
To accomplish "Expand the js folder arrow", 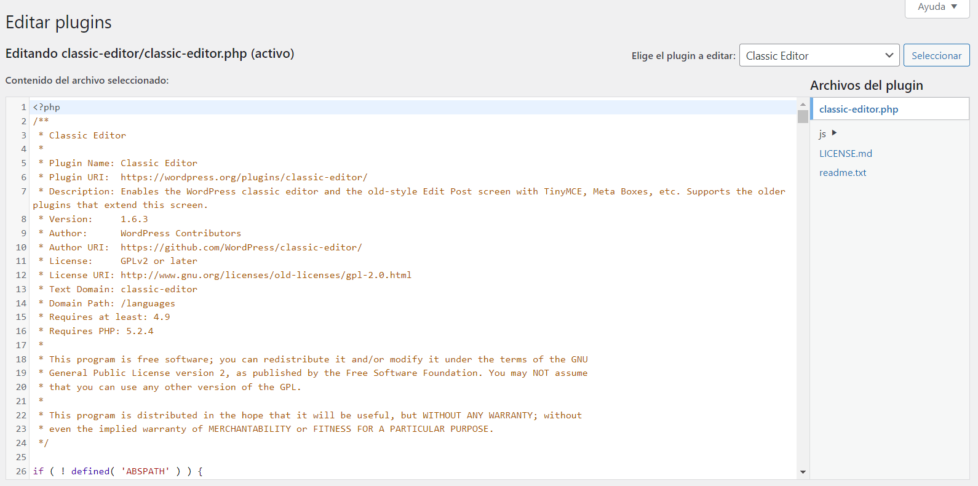I will pyautogui.click(x=834, y=133).
